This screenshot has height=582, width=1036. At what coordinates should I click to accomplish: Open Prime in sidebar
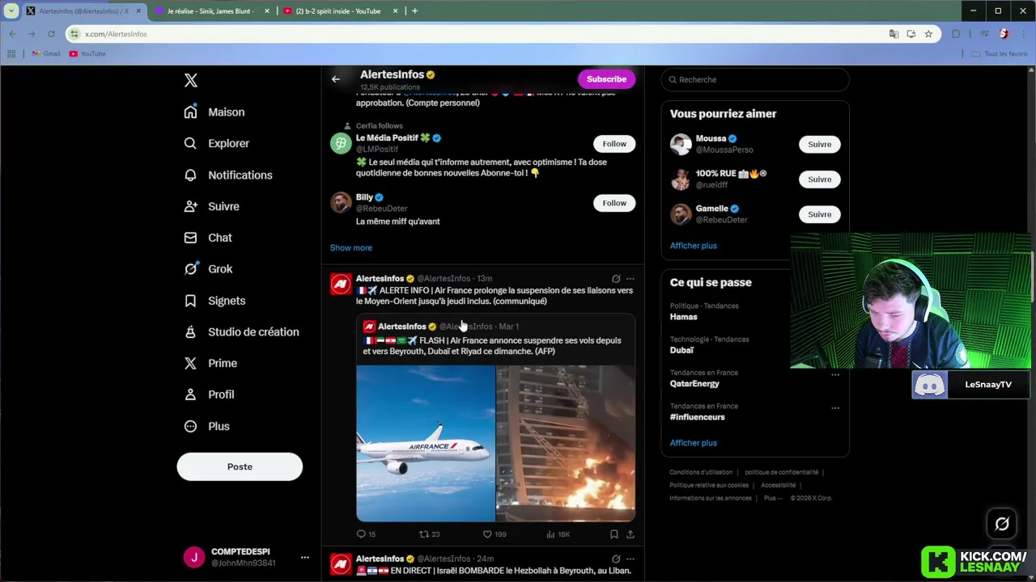(x=210, y=363)
